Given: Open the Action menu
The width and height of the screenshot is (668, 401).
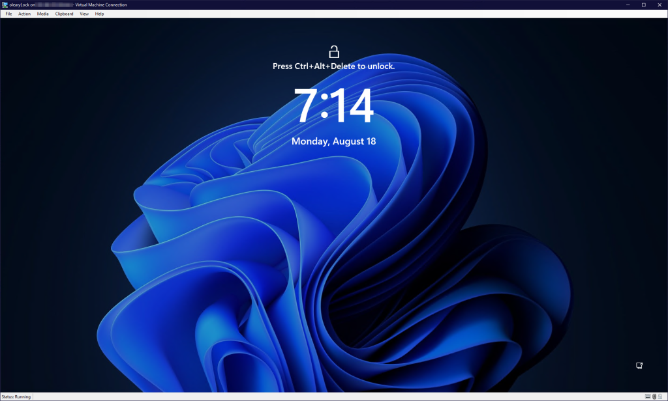Looking at the screenshot, I should [24, 14].
